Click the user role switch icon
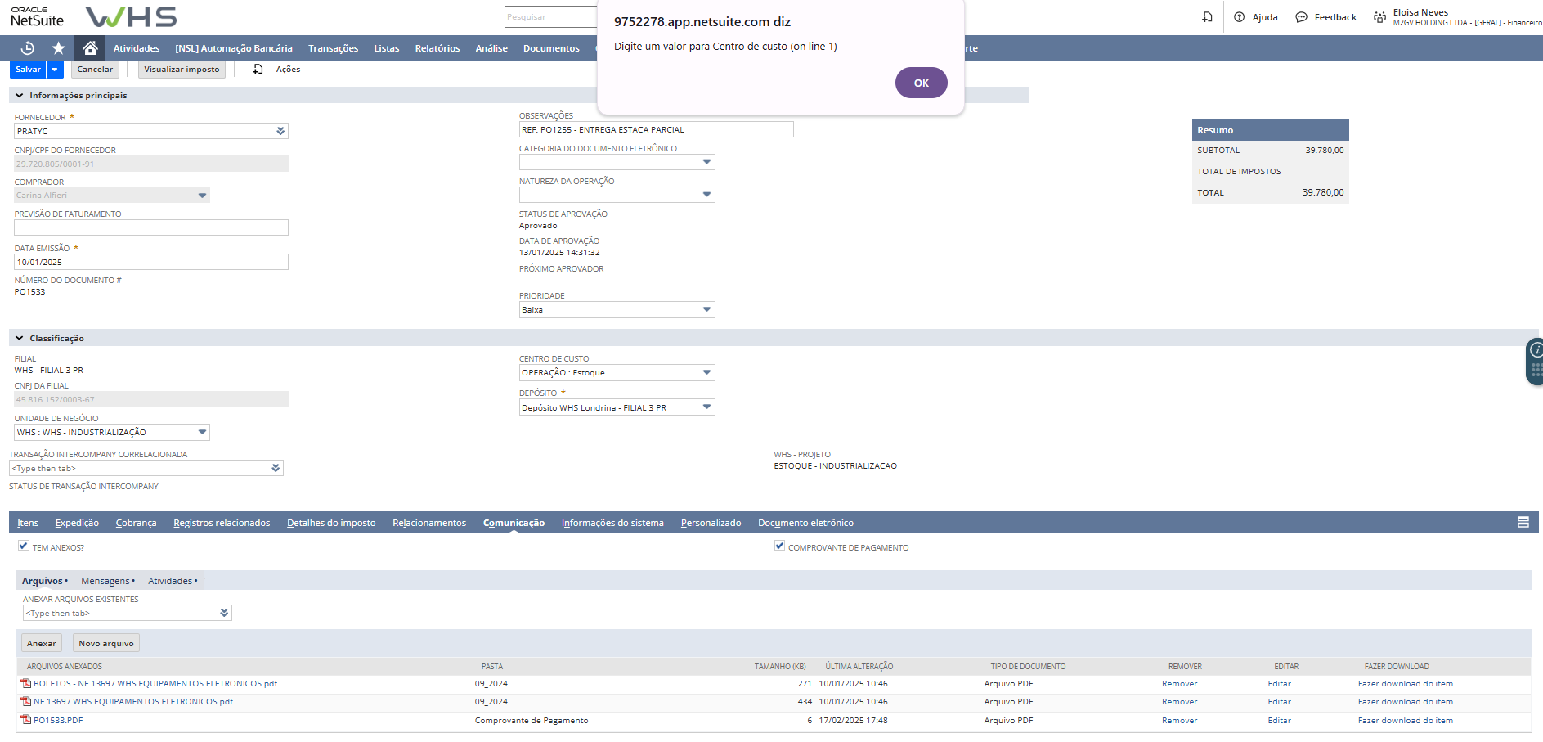This screenshot has height=742, width=1543. (1379, 17)
